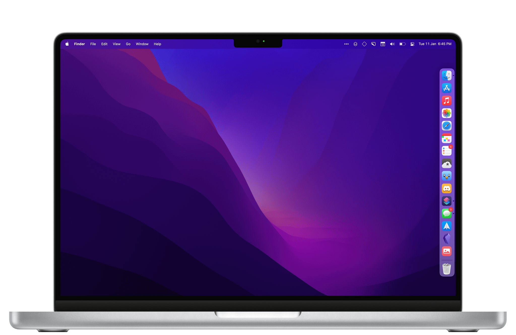516x335 pixels.
Task: Open the Help menu
Action: coord(157,44)
